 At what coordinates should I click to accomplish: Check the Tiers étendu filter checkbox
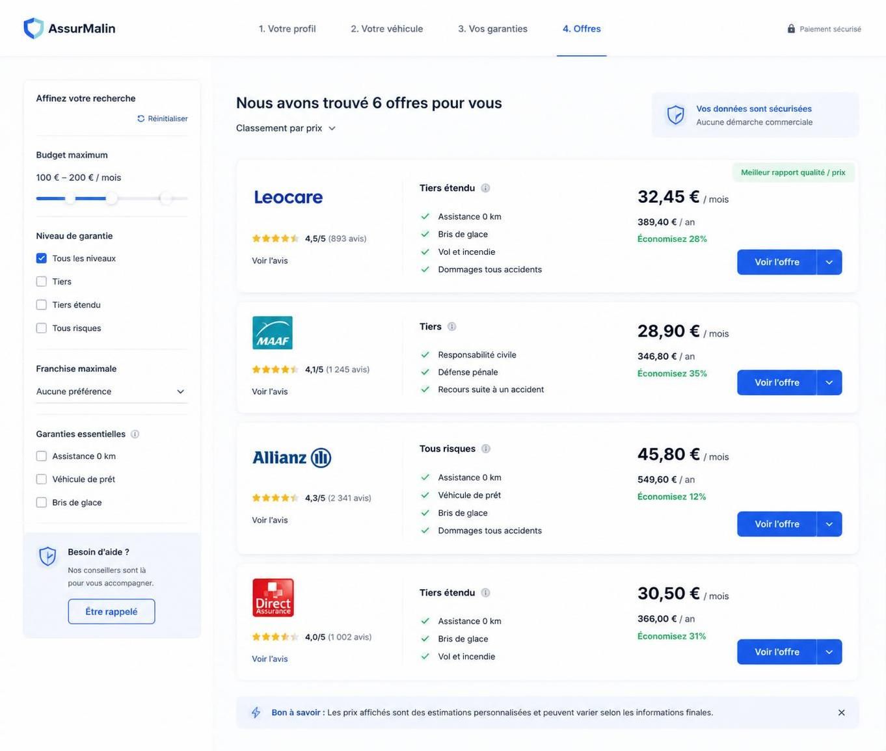pos(42,305)
